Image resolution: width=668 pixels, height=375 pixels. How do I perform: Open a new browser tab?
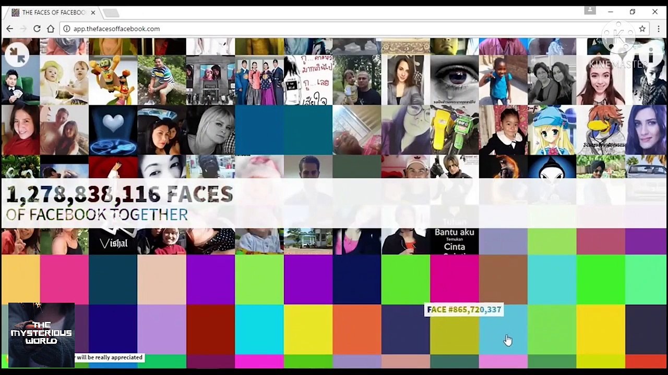[111, 12]
